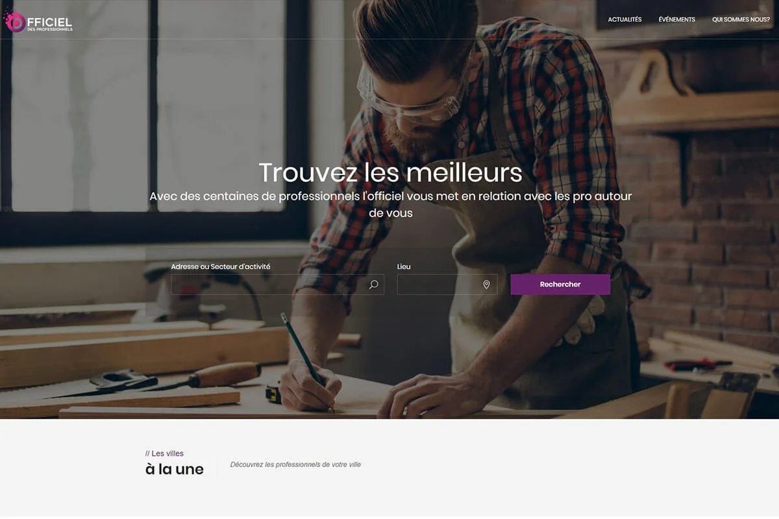779x519 pixels.
Task: Click the purple Rechercher button
Action: pos(560,284)
